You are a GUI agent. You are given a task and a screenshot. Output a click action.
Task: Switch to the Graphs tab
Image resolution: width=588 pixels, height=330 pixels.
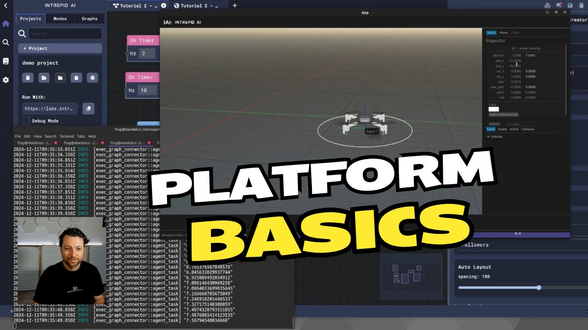coord(90,19)
